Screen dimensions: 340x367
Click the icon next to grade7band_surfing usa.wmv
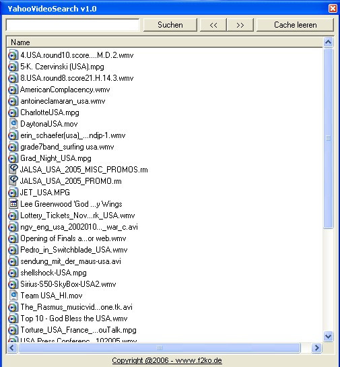(13, 147)
